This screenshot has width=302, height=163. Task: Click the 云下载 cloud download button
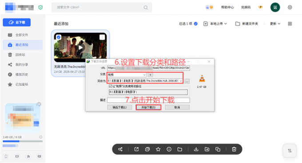point(16,23)
